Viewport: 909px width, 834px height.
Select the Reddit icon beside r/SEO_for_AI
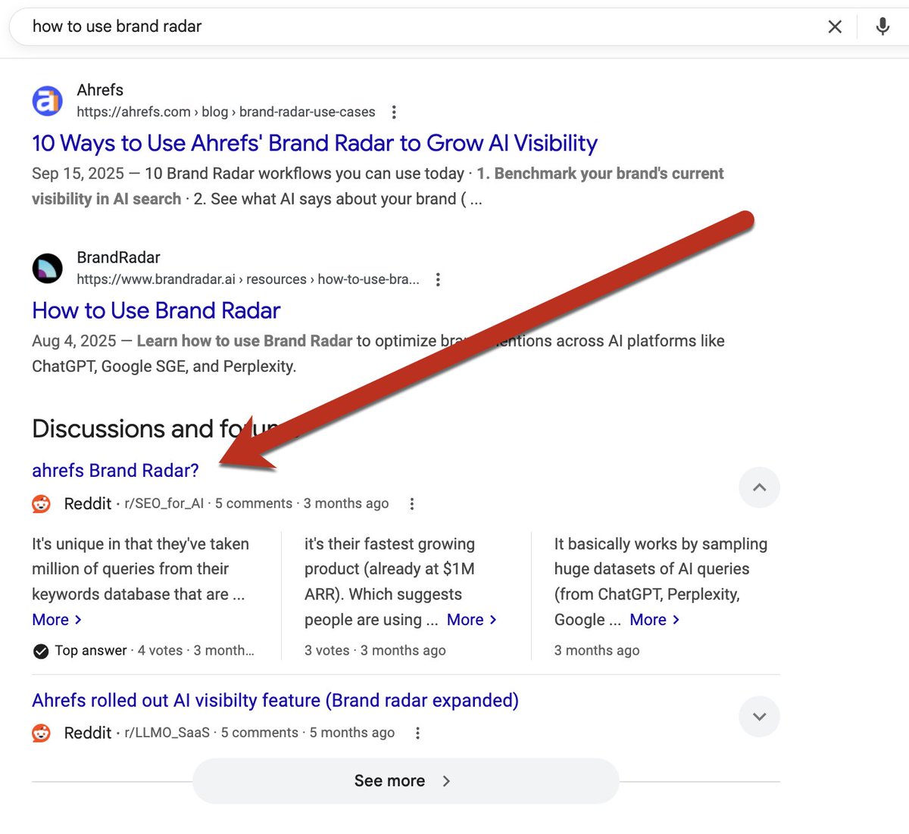[x=40, y=503]
